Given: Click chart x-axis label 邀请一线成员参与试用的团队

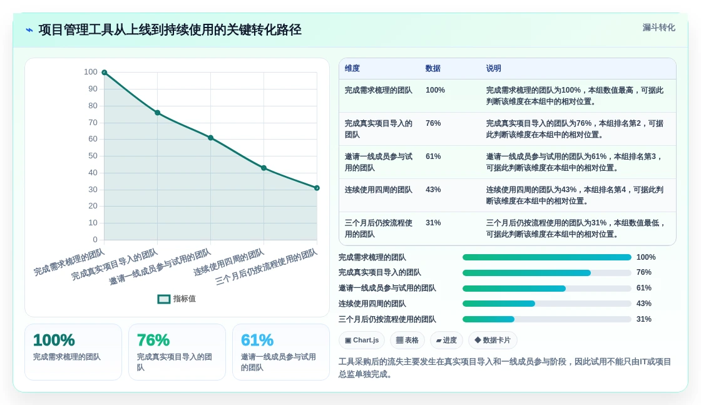Looking at the screenshot, I should point(160,267).
